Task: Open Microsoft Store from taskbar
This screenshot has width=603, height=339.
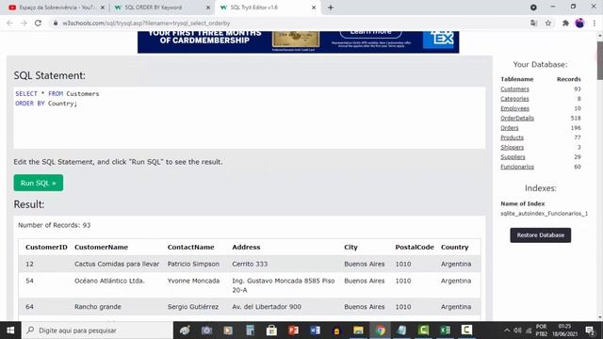Action: (271, 331)
